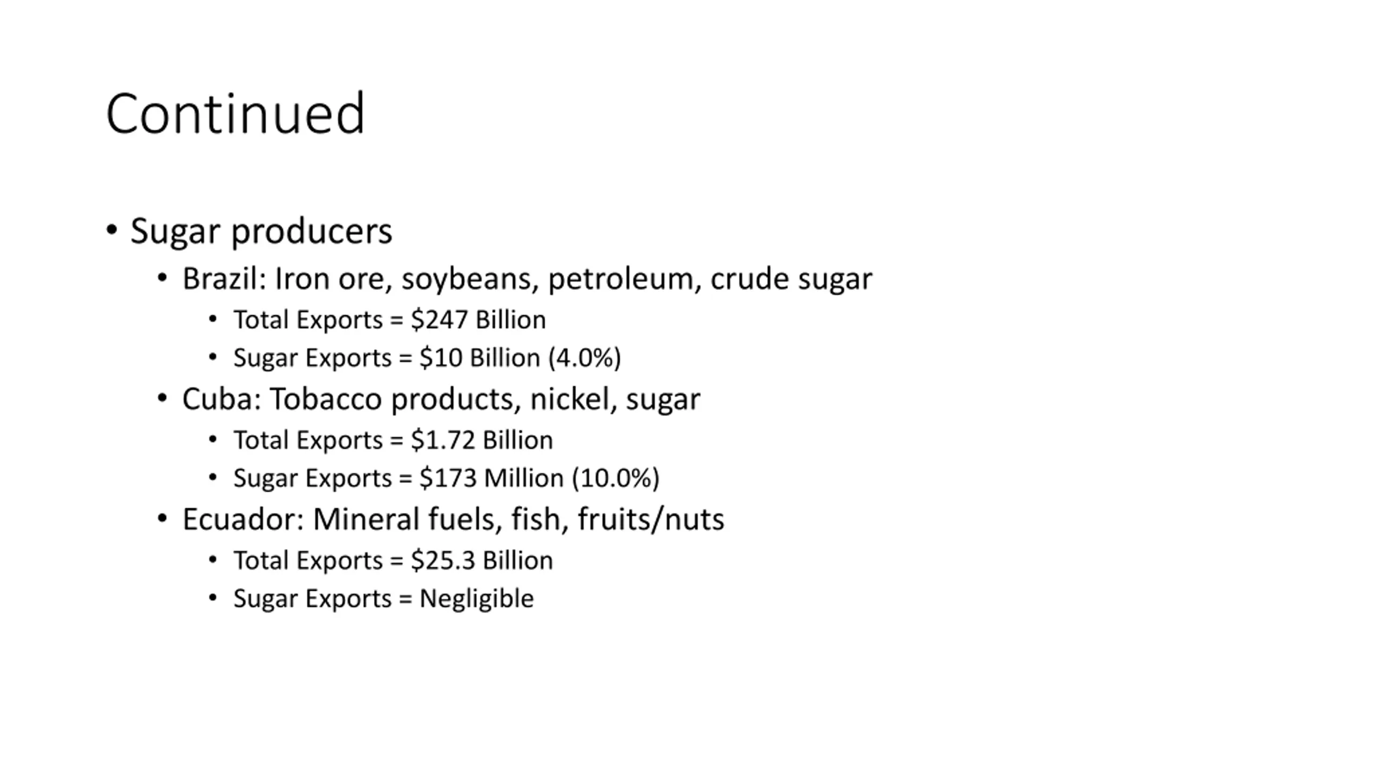The image size is (1374, 772).
Task: Click the word 'nickel' in Cuba line
Action: (573, 399)
